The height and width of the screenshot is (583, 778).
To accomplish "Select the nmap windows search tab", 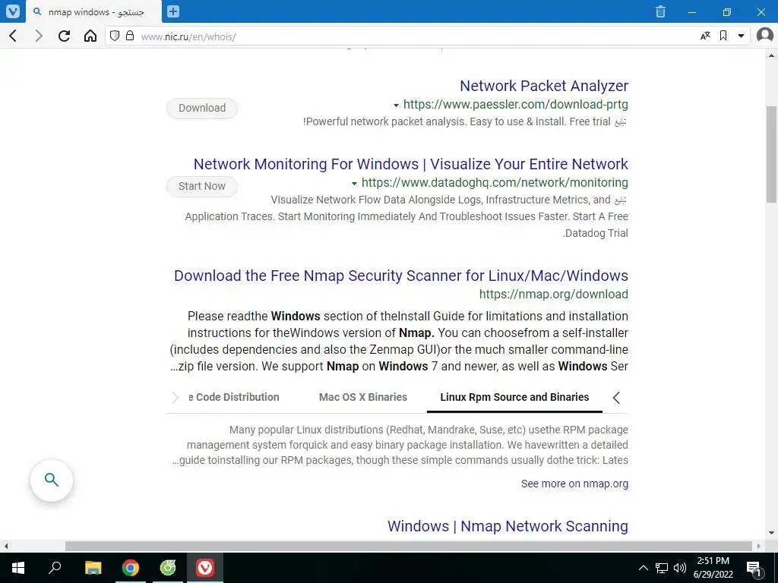I will (x=94, y=12).
